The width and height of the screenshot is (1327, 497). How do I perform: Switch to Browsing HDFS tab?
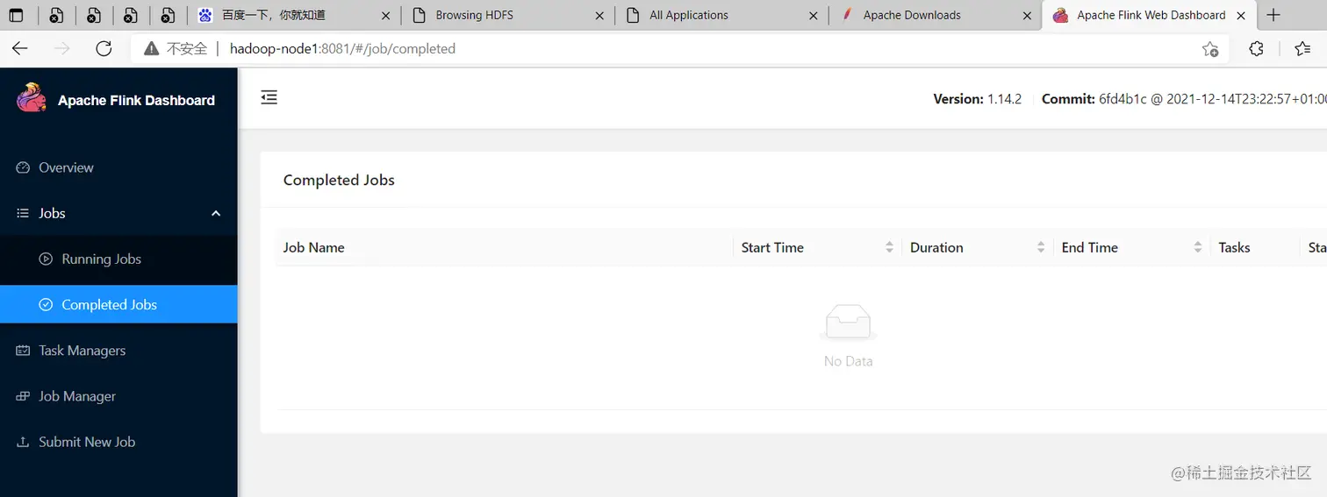tap(507, 15)
